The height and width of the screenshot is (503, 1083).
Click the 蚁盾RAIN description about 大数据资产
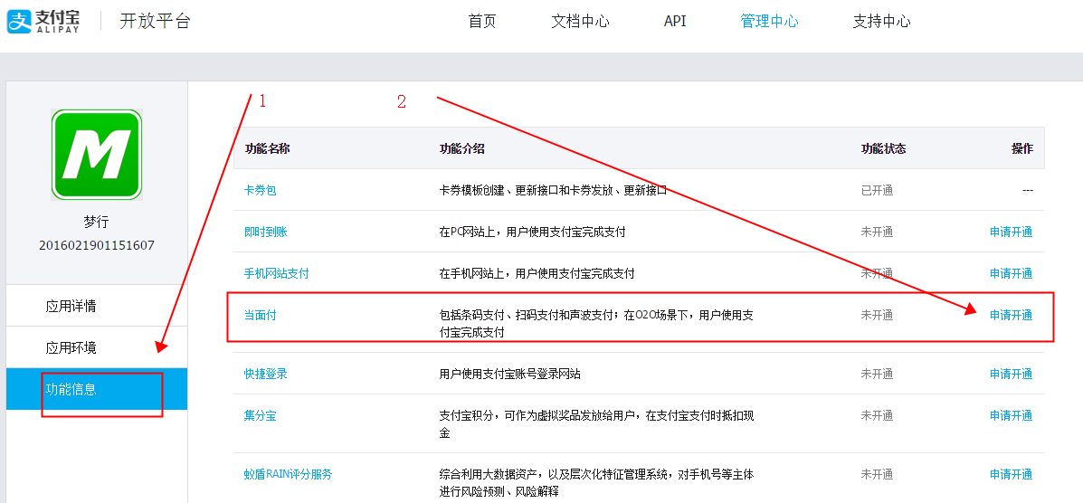pos(596,482)
